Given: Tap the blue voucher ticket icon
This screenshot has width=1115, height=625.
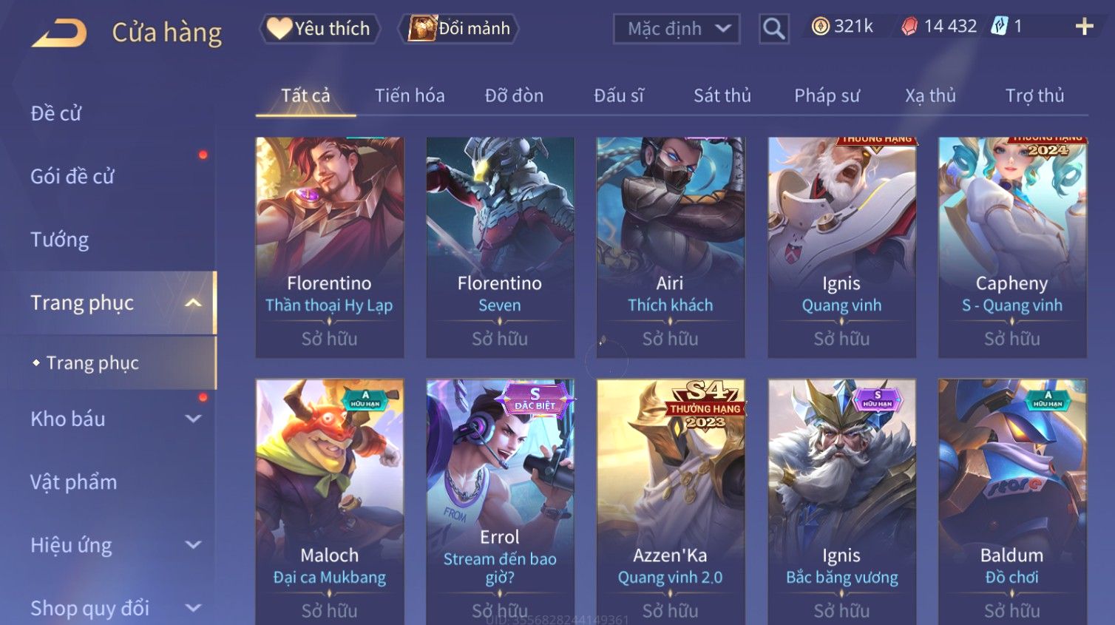Looking at the screenshot, I should click(x=999, y=27).
